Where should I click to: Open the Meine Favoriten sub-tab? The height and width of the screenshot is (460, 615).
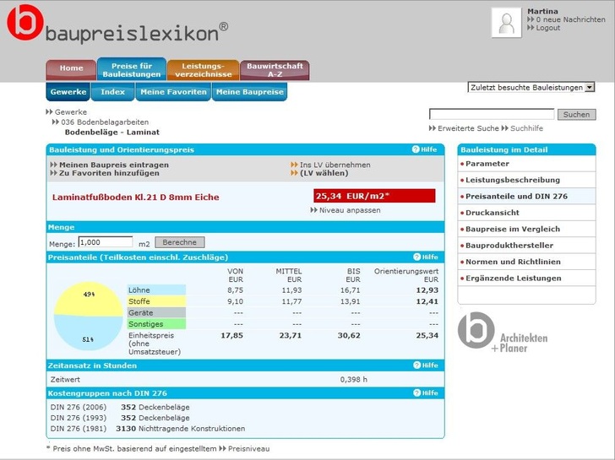coord(173,92)
